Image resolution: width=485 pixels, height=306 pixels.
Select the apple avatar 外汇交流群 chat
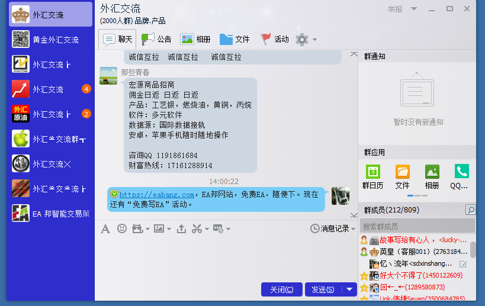[x=50, y=138]
